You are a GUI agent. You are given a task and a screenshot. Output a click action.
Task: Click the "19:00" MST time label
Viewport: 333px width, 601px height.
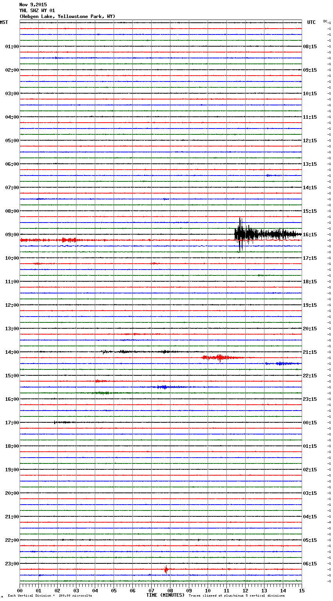point(12,470)
